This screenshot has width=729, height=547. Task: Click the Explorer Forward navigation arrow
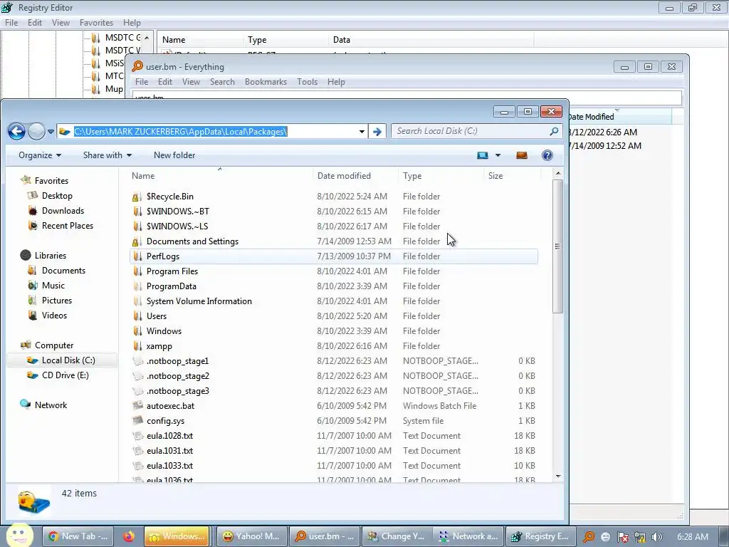click(x=36, y=132)
